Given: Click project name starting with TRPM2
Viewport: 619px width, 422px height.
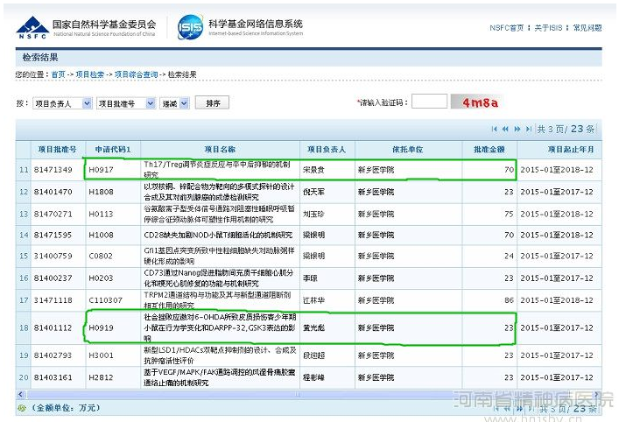Looking at the screenshot, I should point(217,300).
